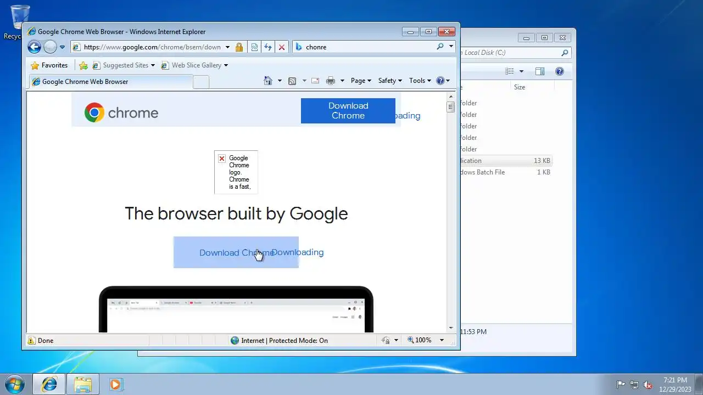Open the Favorites star button
The image size is (703, 395).
pos(49,65)
